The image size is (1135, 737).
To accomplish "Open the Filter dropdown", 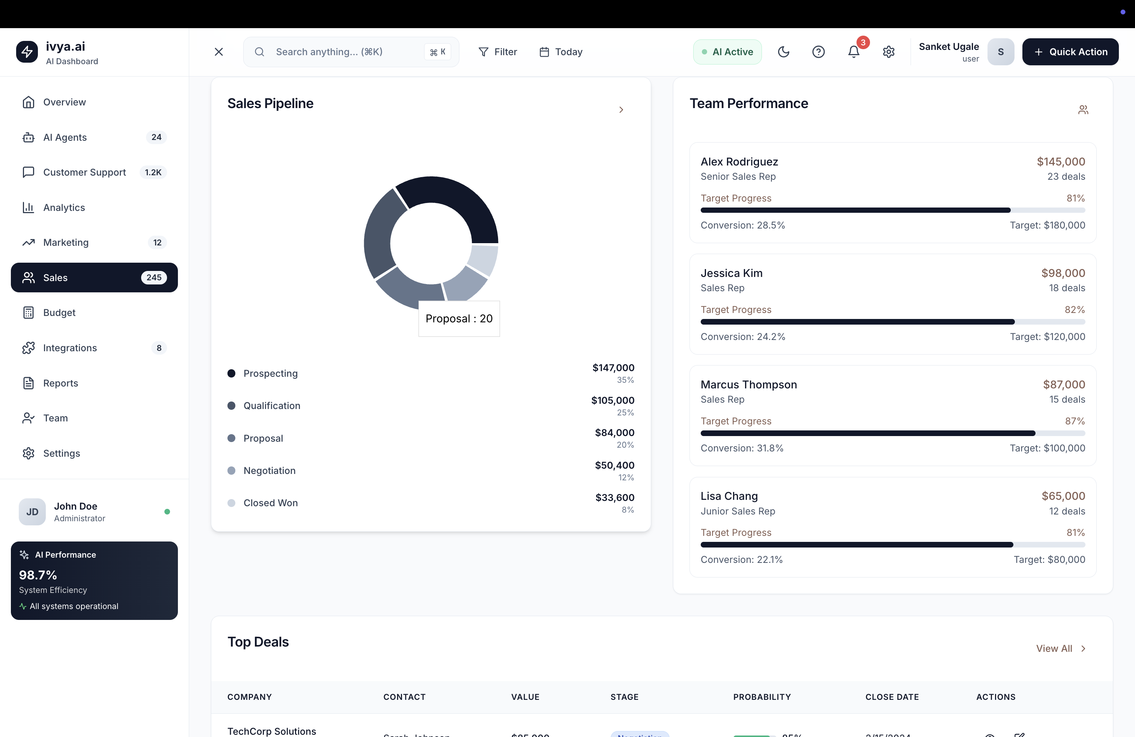I will point(497,51).
